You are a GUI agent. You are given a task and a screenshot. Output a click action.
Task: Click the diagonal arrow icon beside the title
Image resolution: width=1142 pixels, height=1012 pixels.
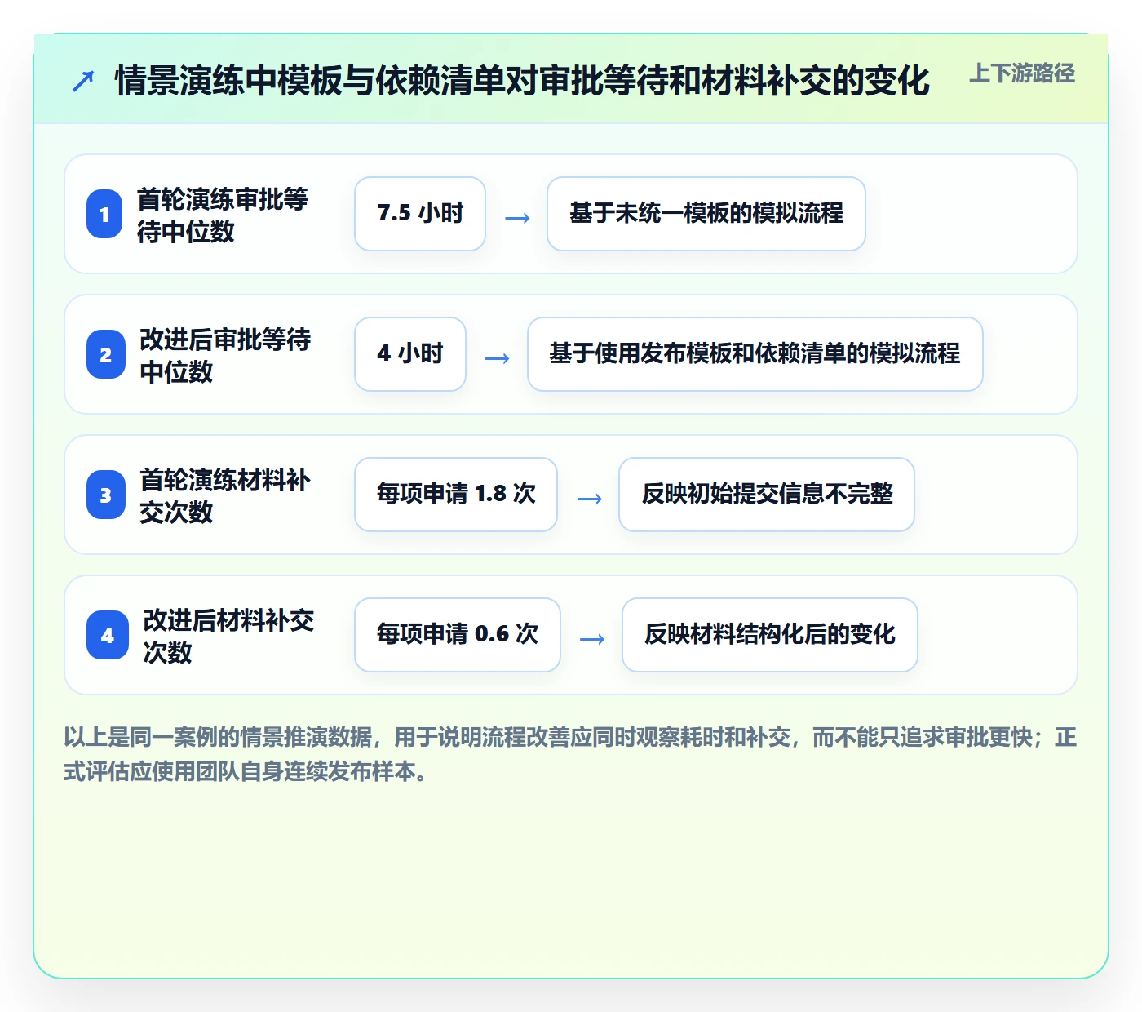point(83,81)
